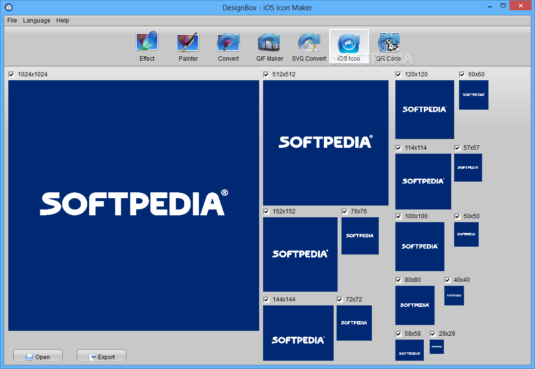Uncheck the 1024x1024 checkbox
This screenshot has width=535, height=369.
12,74
